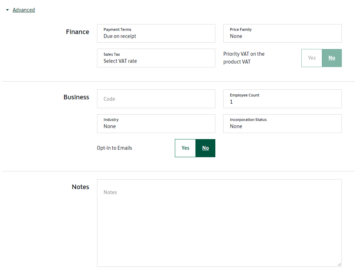Click the Finance section heading
355x275 pixels.
coord(77,32)
